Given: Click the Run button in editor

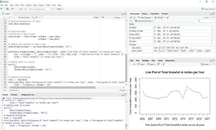Looking at the screenshot, I should [96, 17].
